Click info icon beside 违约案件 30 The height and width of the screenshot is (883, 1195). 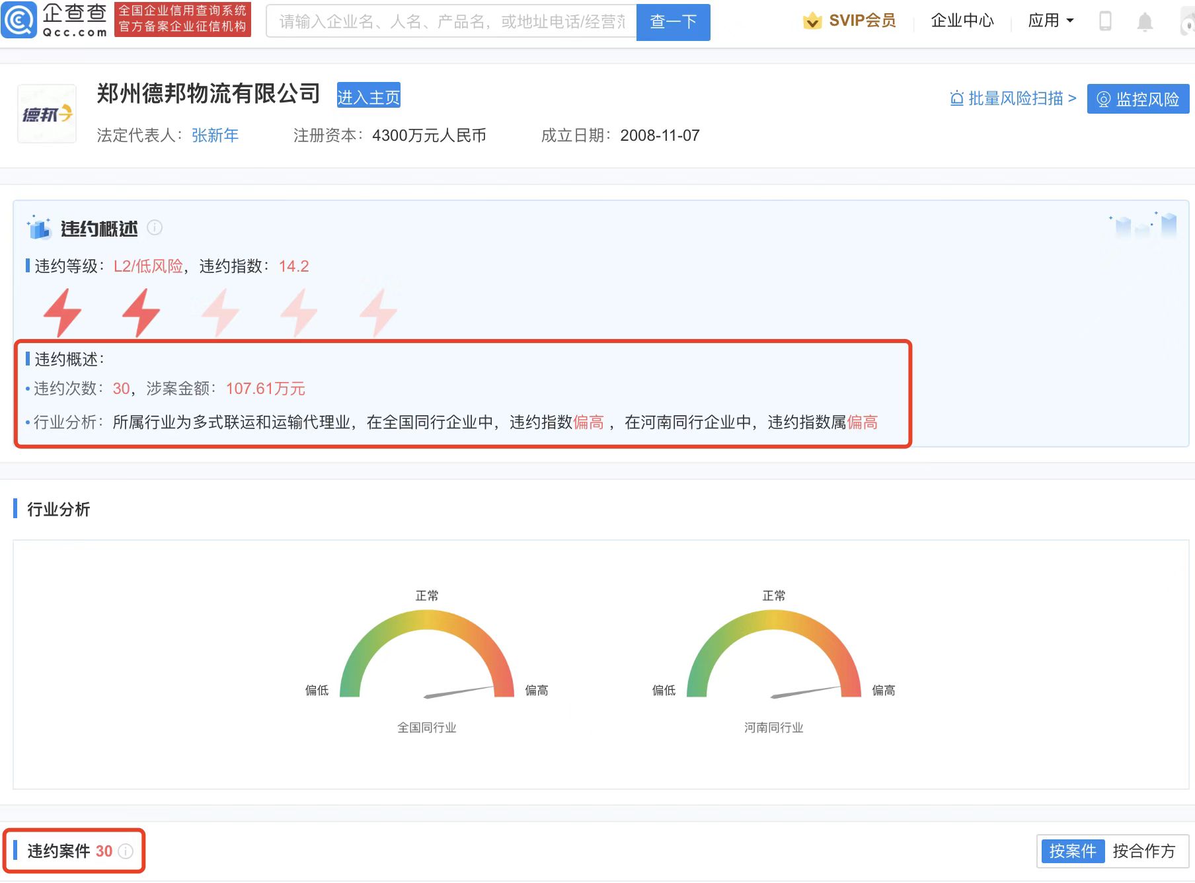[126, 851]
